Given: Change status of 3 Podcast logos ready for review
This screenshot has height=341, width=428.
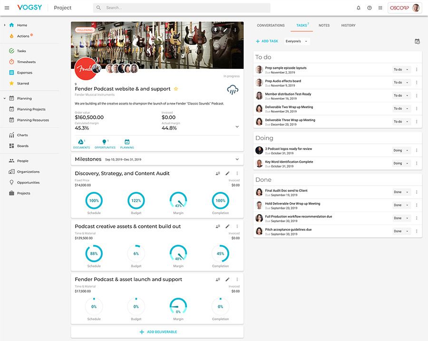Looking at the screenshot, I should pyautogui.click(x=401, y=150).
